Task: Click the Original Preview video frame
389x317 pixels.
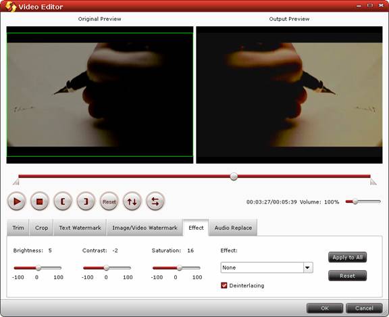Action: 100,95
